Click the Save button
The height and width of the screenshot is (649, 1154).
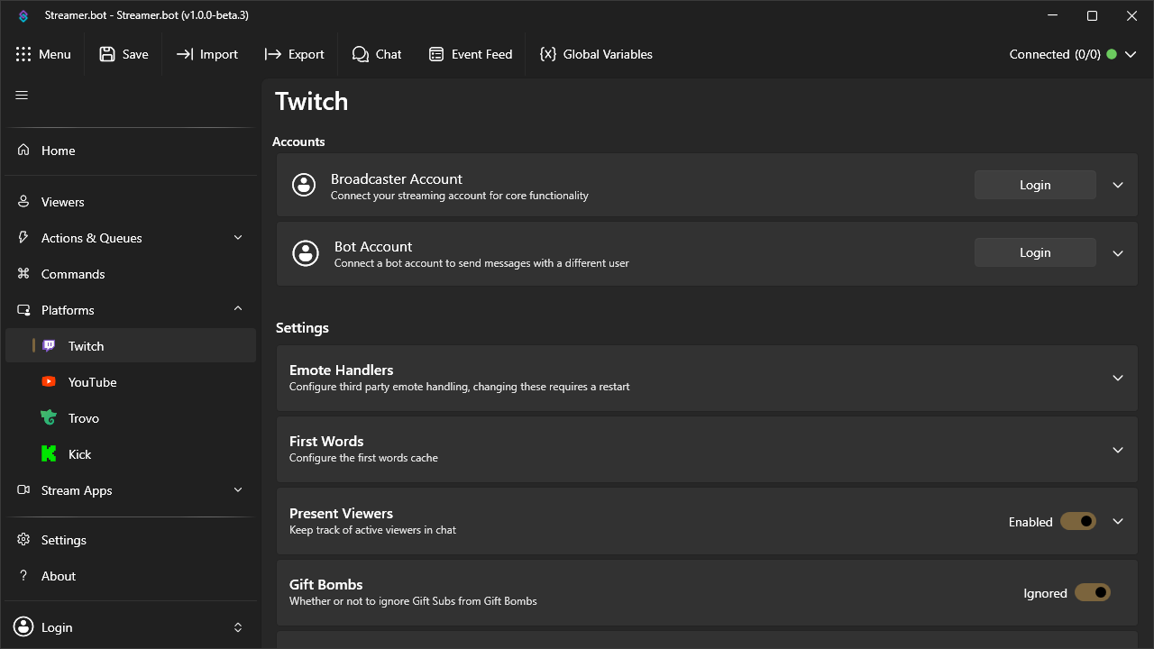coord(124,54)
